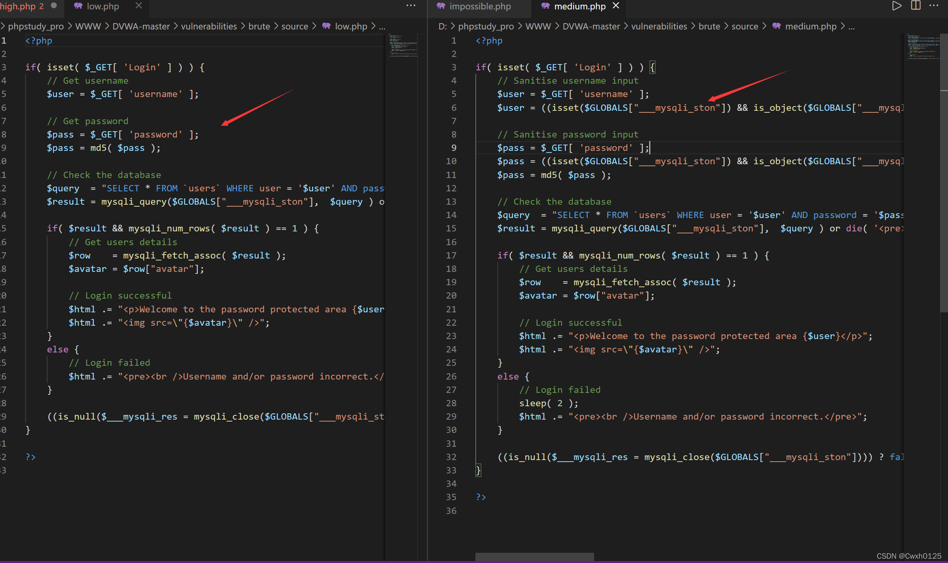Click PHP icon beside low.php breadcrumb

[326, 26]
